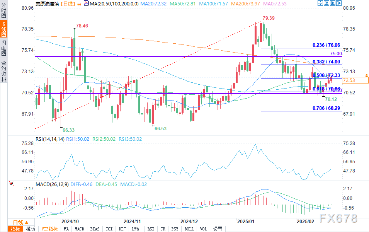This screenshot has height=232, width=369.
Task: Click the exit-arrow panel icon
Action: click(x=338, y=3)
